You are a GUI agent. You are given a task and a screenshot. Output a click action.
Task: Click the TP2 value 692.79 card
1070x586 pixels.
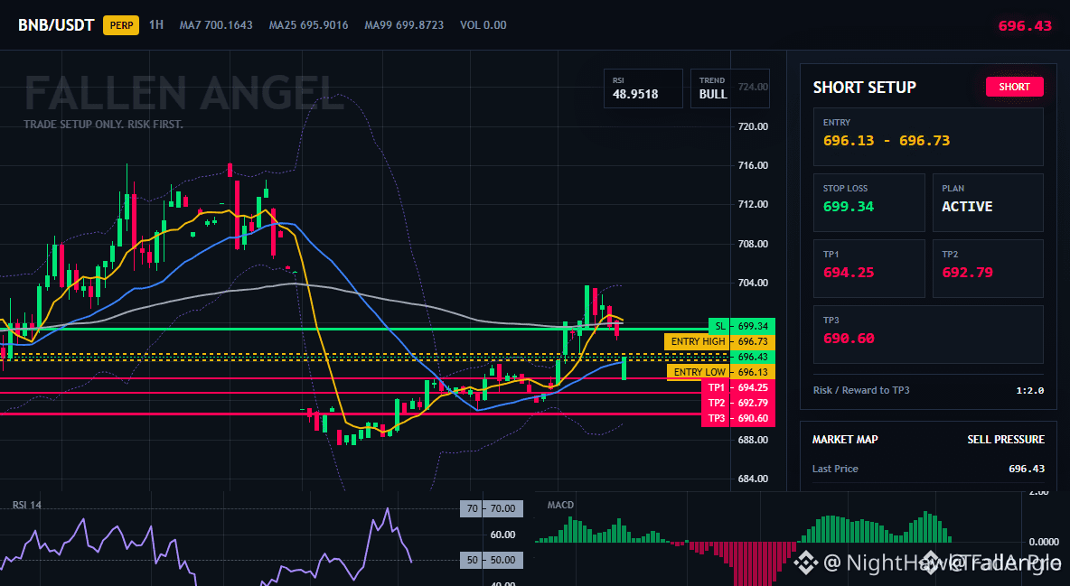coord(988,268)
